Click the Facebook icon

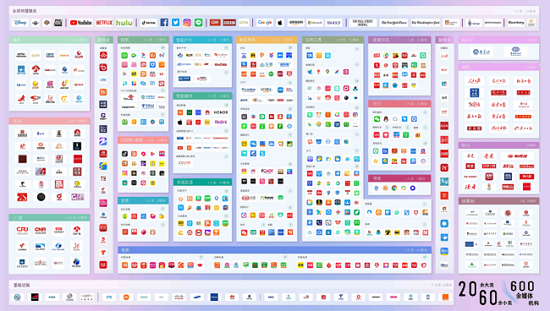pyautogui.click(x=164, y=23)
